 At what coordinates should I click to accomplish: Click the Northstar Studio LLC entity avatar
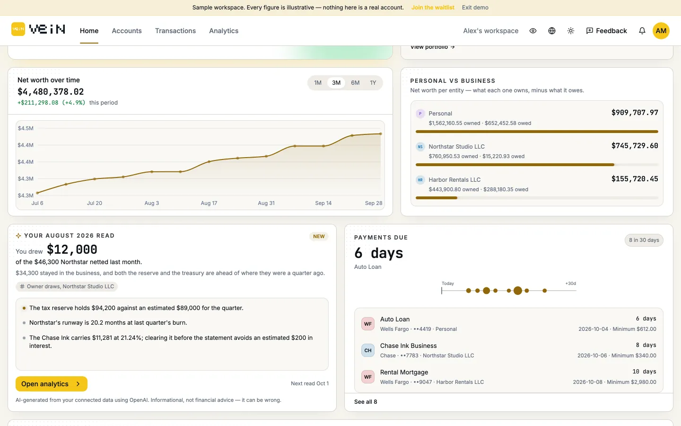coord(420,147)
